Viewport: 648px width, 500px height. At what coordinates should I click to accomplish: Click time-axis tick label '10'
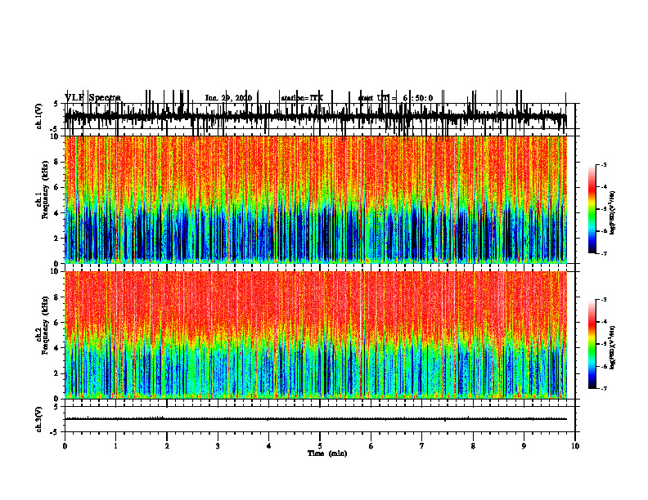coord(575,446)
